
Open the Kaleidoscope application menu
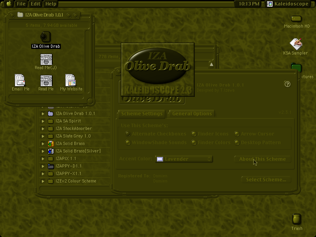(x=288, y=4)
